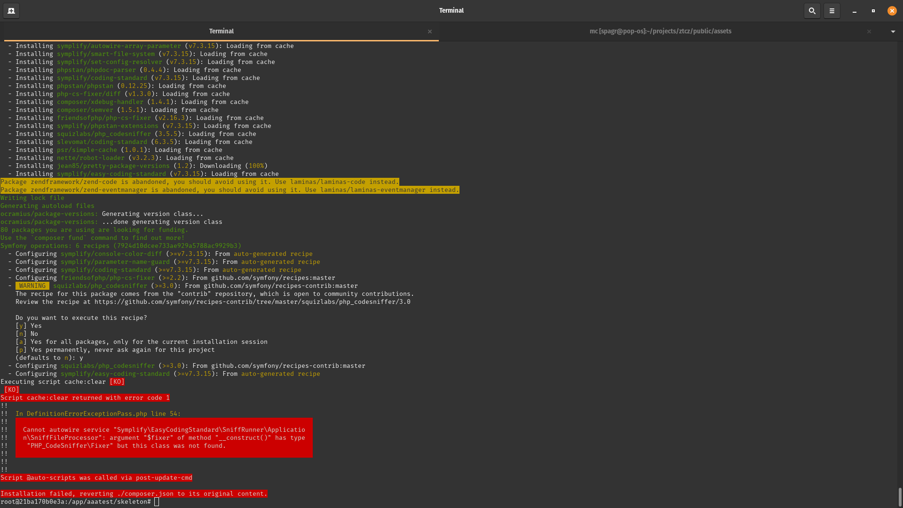Click the zend-code abandoned warning line

tap(200, 182)
